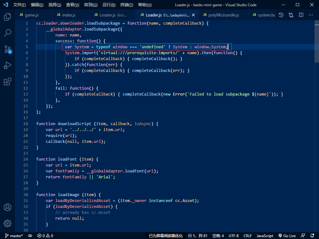Open the 终端(T) menu
Image resolution: width=319 pixels, height=239 pixels.
tap(126, 5)
